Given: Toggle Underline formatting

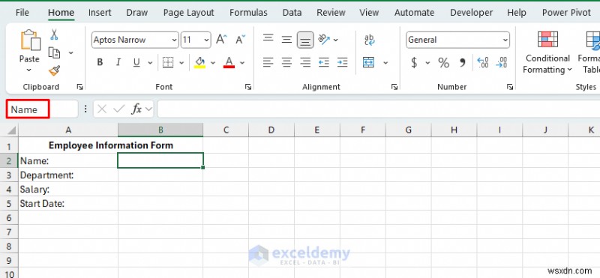Looking at the screenshot, I should [x=136, y=62].
